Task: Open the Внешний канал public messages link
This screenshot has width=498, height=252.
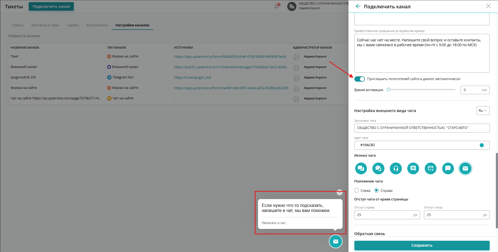Action: (x=231, y=67)
